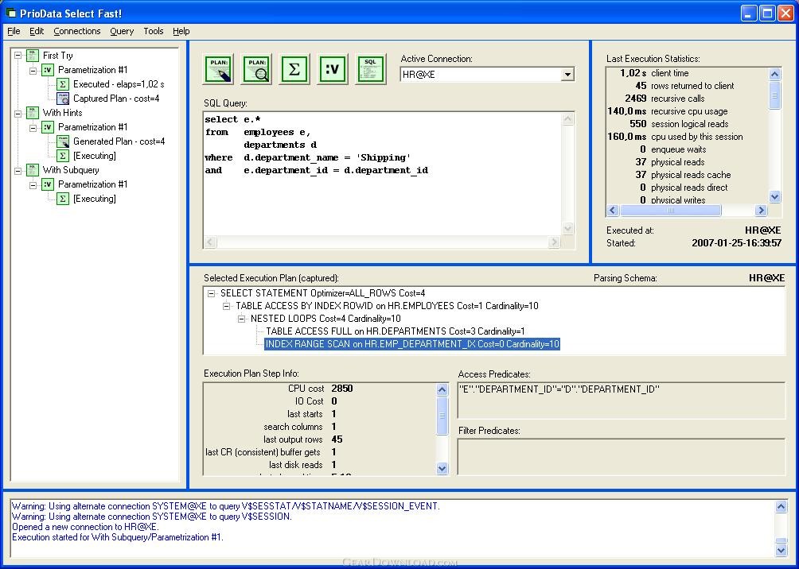Select the With Hints label in the tree

point(62,113)
